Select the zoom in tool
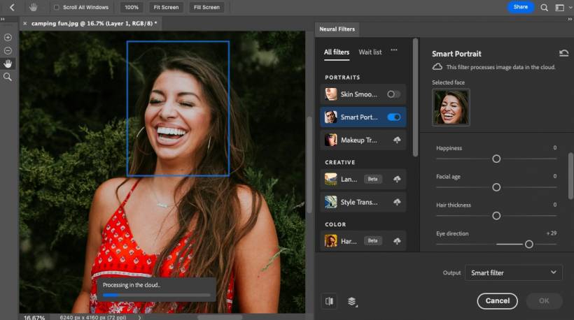Image resolution: width=574 pixels, height=320 pixels. point(8,38)
